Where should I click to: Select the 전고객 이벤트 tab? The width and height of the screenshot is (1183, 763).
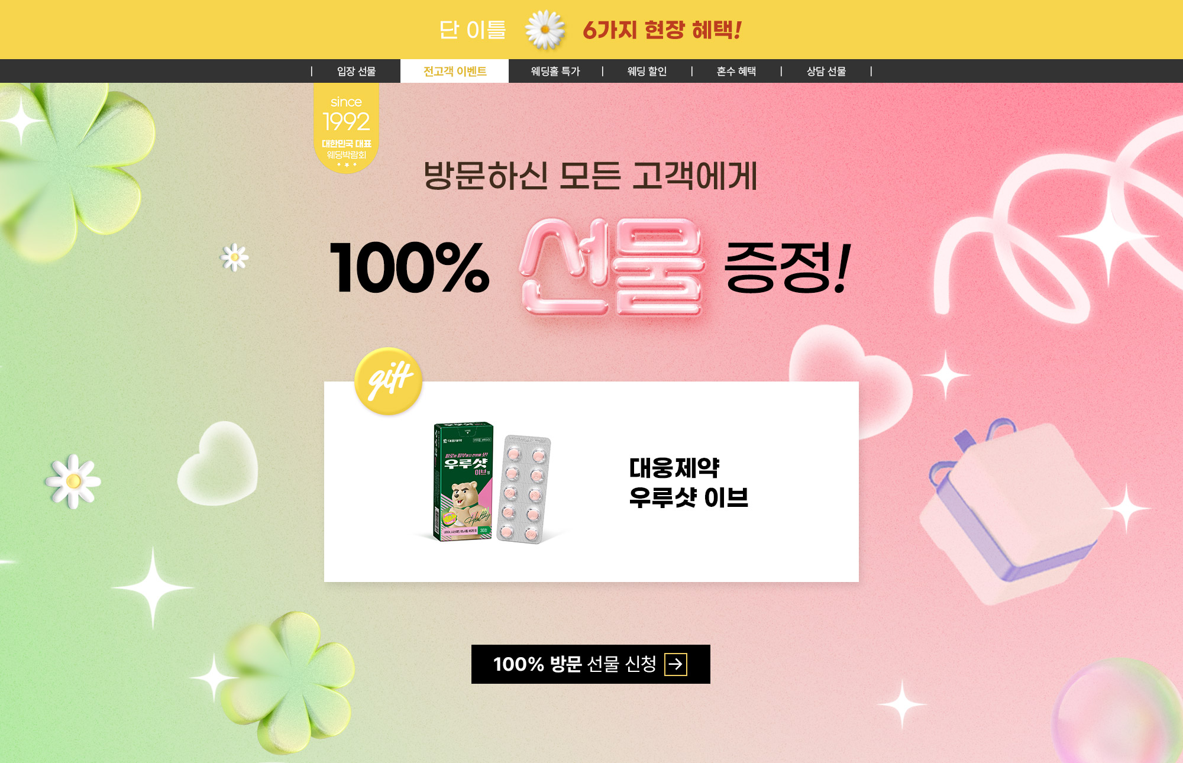tap(454, 71)
